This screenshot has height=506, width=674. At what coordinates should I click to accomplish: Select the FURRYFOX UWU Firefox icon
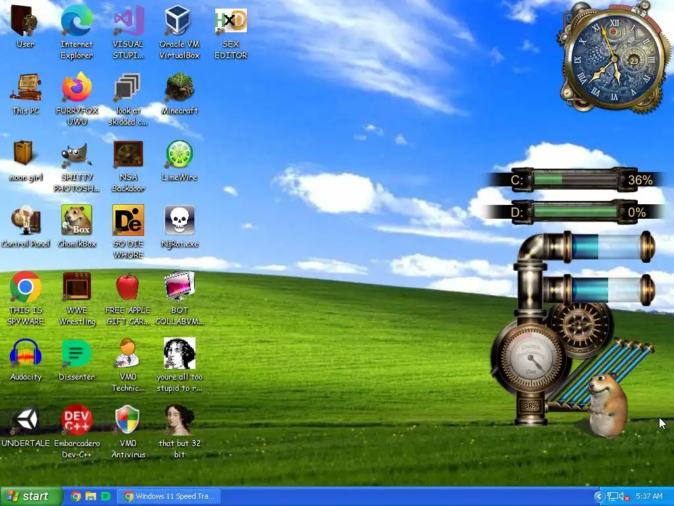[76, 88]
